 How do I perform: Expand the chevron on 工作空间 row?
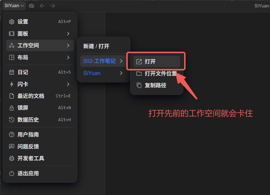[x=68, y=45]
